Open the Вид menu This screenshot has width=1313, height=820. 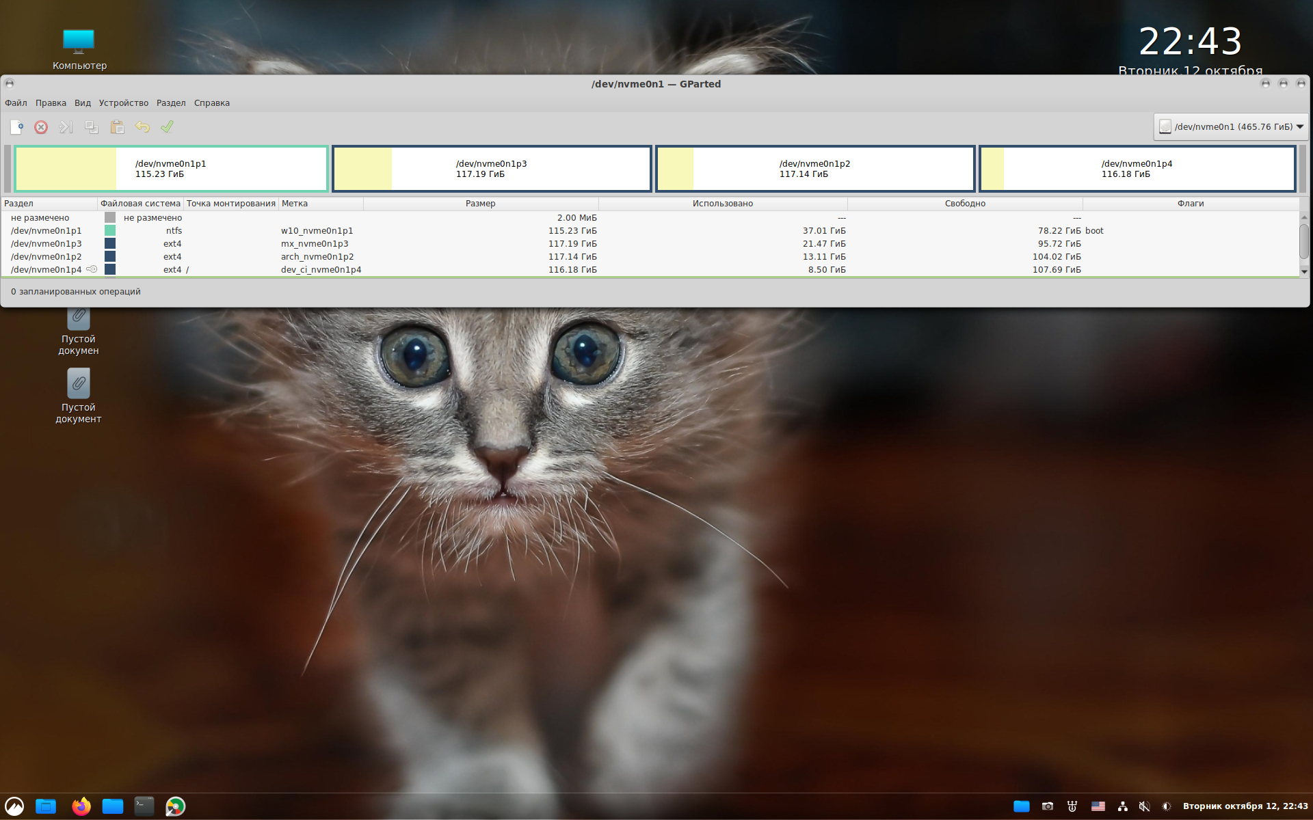click(x=83, y=103)
